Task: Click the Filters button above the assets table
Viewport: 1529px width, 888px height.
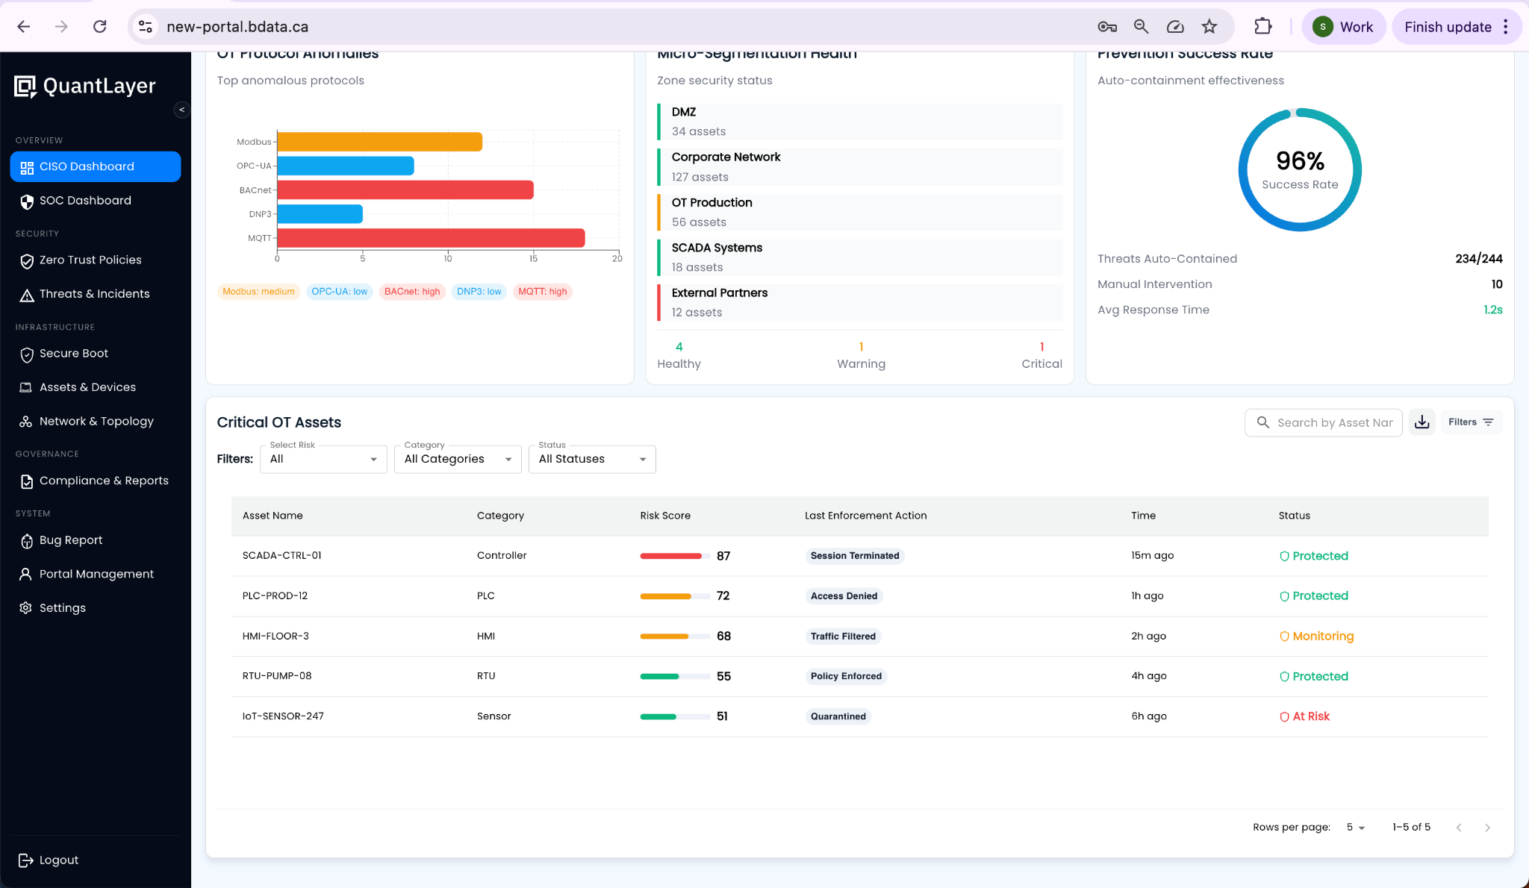Action: [x=1469, y=422]
